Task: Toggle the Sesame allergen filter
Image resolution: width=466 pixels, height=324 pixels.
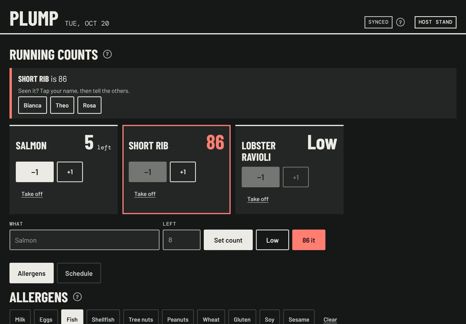Action: coord(299,317)
